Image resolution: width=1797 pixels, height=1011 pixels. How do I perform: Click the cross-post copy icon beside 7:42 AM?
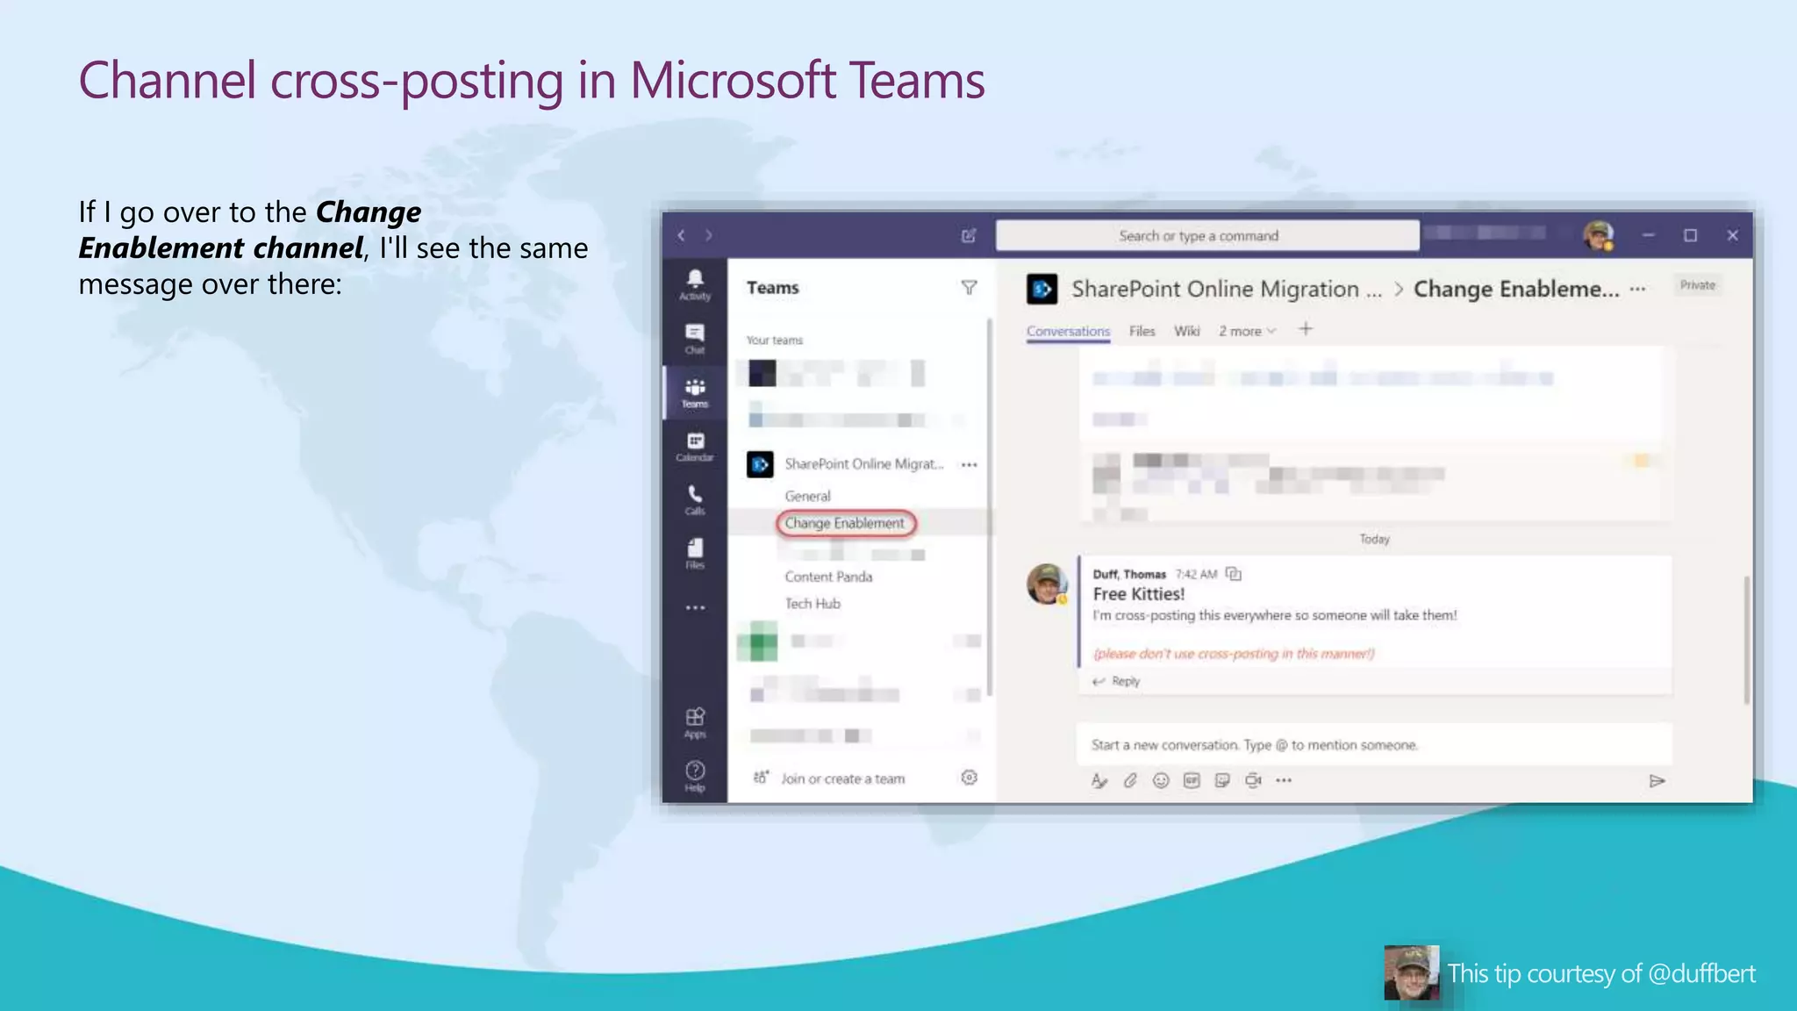pyautogui.click(x=1234, y=574)
